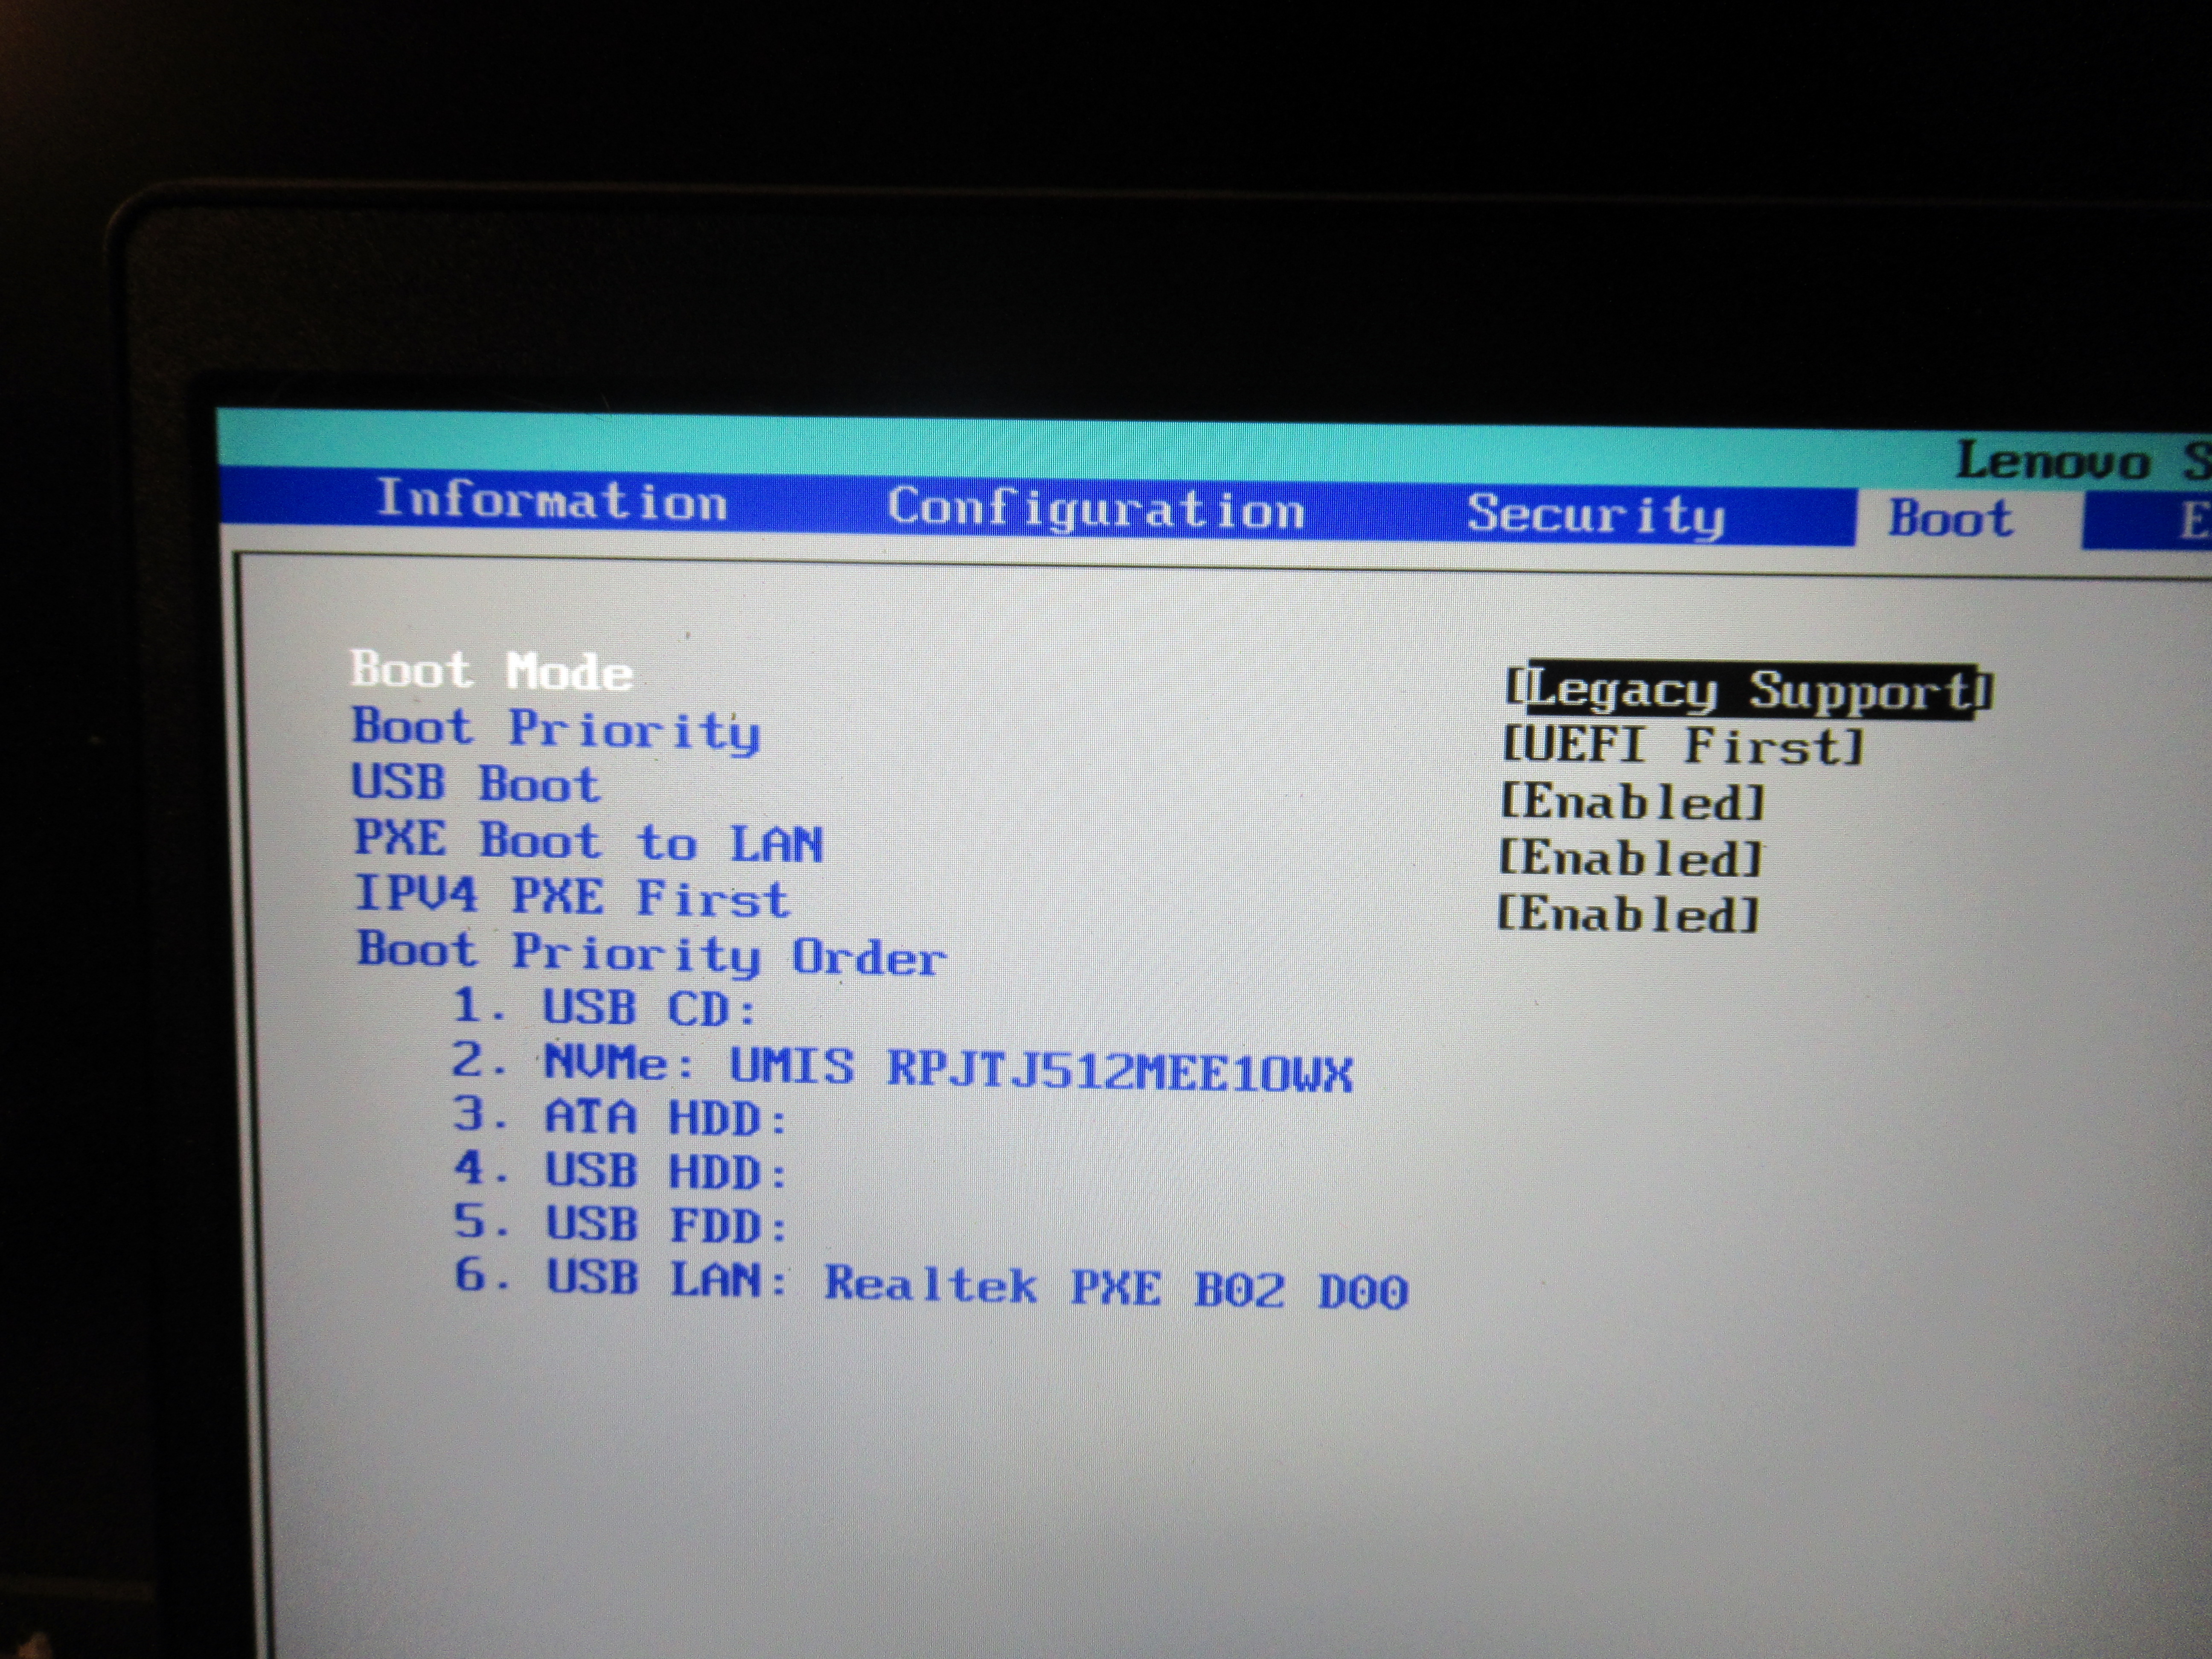Change the UEFI First priority value
Screen dimensions: 2212x1659
pyautogui.click(x=1683, y=746)
